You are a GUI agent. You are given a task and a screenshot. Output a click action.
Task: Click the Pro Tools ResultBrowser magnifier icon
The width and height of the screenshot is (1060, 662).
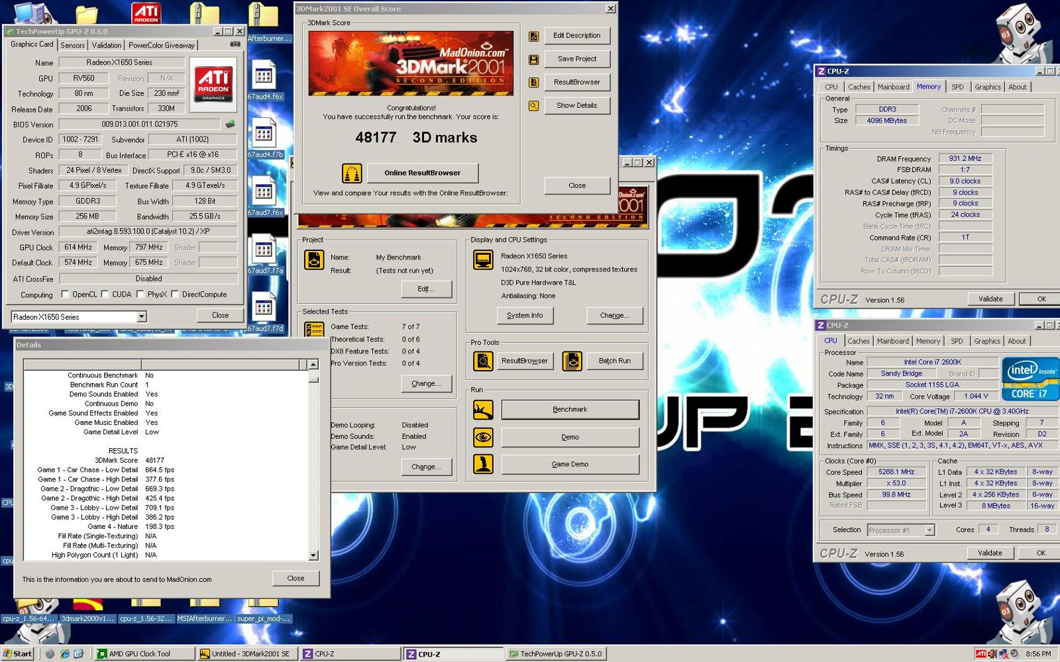pyautogui.click(x=483, y=361)
